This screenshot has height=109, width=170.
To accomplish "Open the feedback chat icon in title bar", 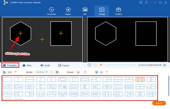I will coord(141,2).
